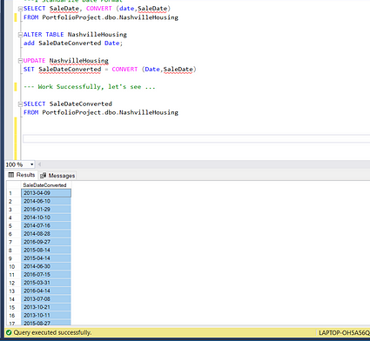Select the cell 2016-04-14 in row 13
The image size is (370, 341).
pos(46,291)
